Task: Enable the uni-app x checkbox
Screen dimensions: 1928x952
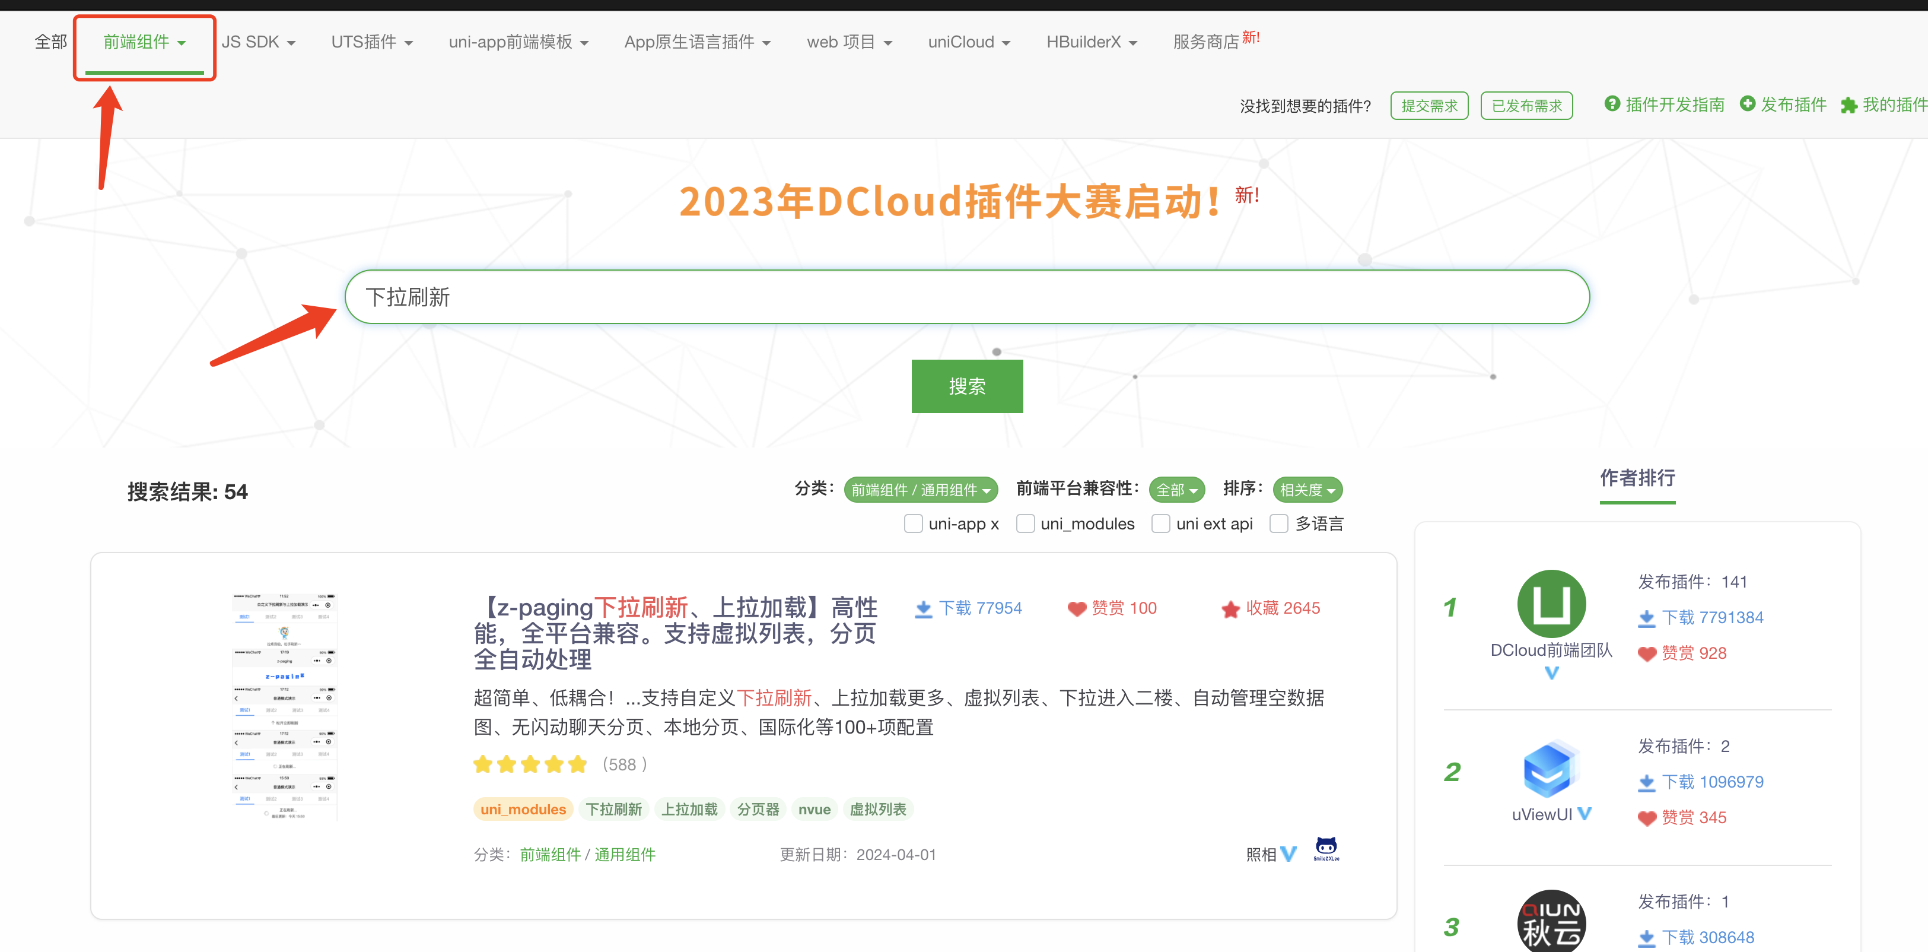Action: [x=912, y=523]
